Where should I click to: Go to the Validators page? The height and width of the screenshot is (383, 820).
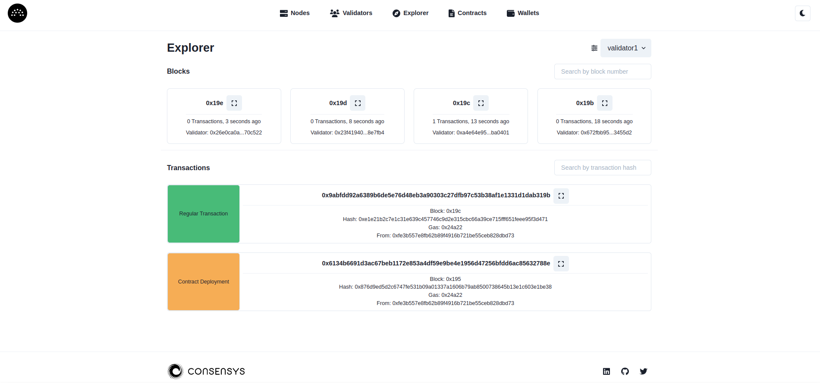point(351,13)
